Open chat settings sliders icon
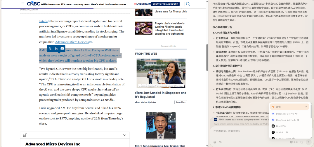Screen dimensions: 314x147 [221, 142]
